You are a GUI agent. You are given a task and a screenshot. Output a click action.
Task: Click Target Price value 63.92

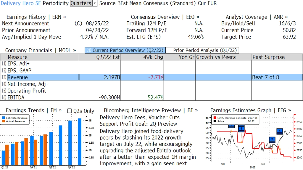click(289, 37)
